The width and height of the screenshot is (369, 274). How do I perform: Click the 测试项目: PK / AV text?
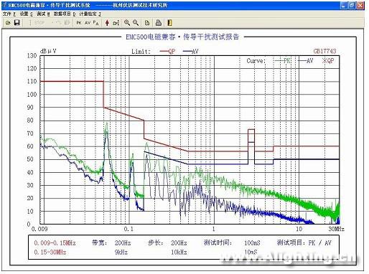[304, 243]
